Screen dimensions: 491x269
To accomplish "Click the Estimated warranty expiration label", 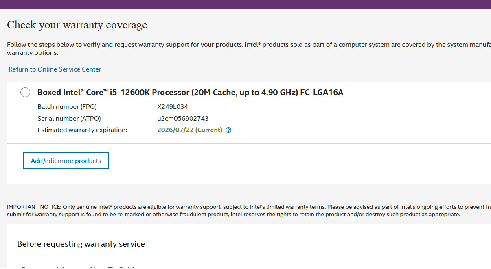I will (x=82, y=130).
